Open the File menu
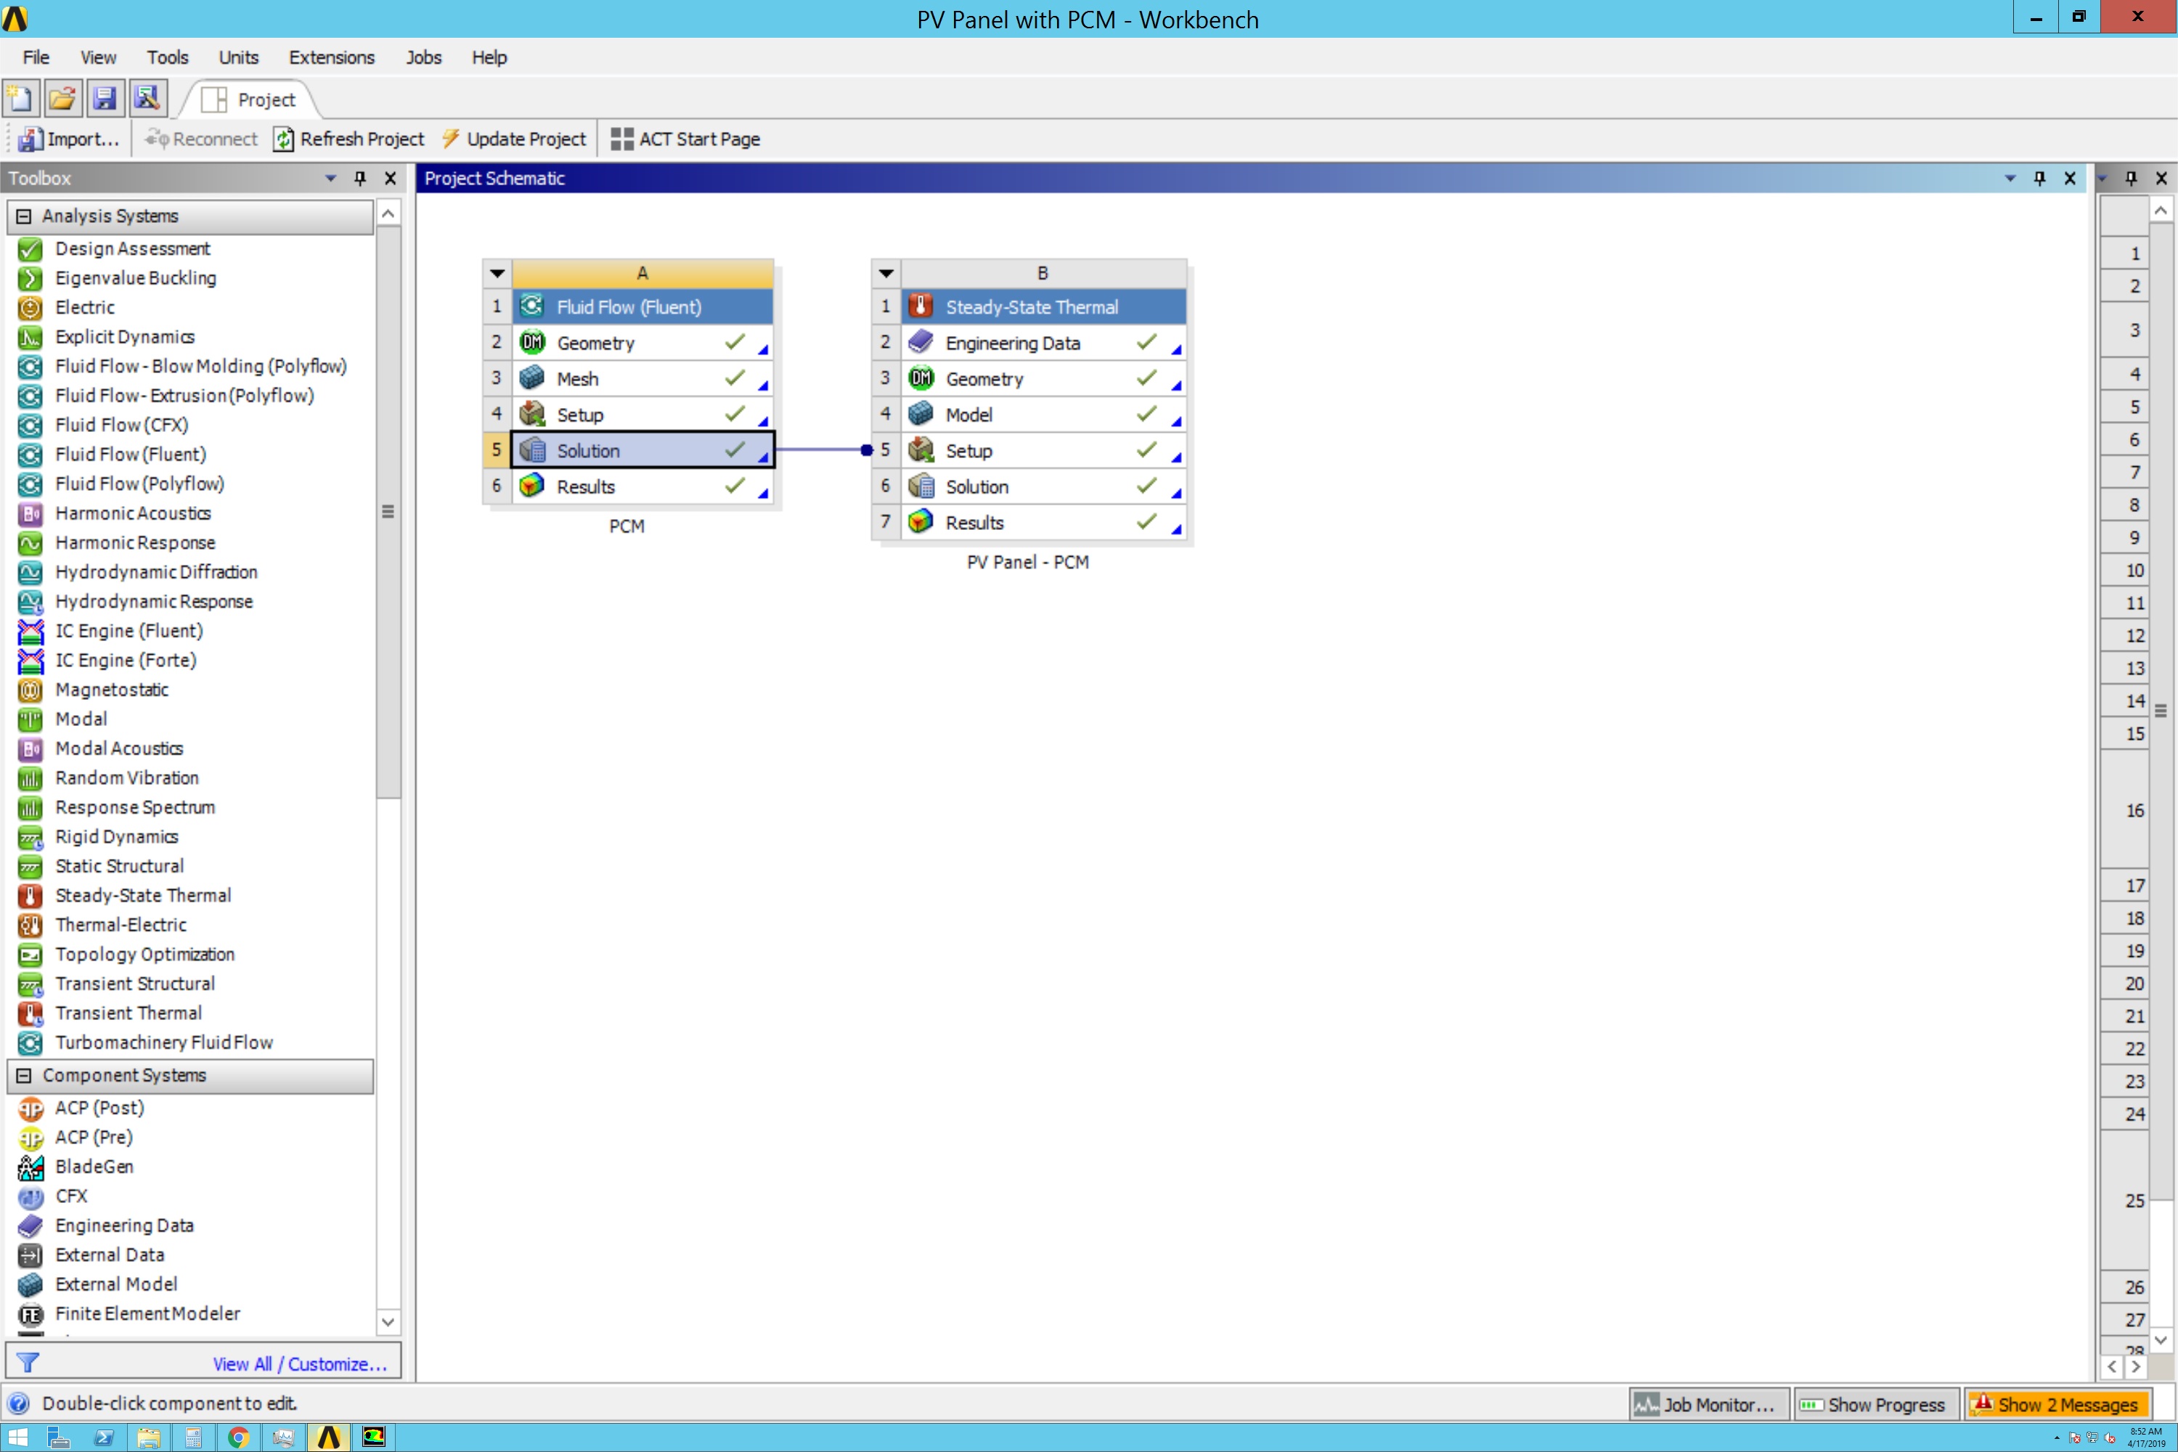Viewport: 2178px width, 1452px height. point(35,57)
